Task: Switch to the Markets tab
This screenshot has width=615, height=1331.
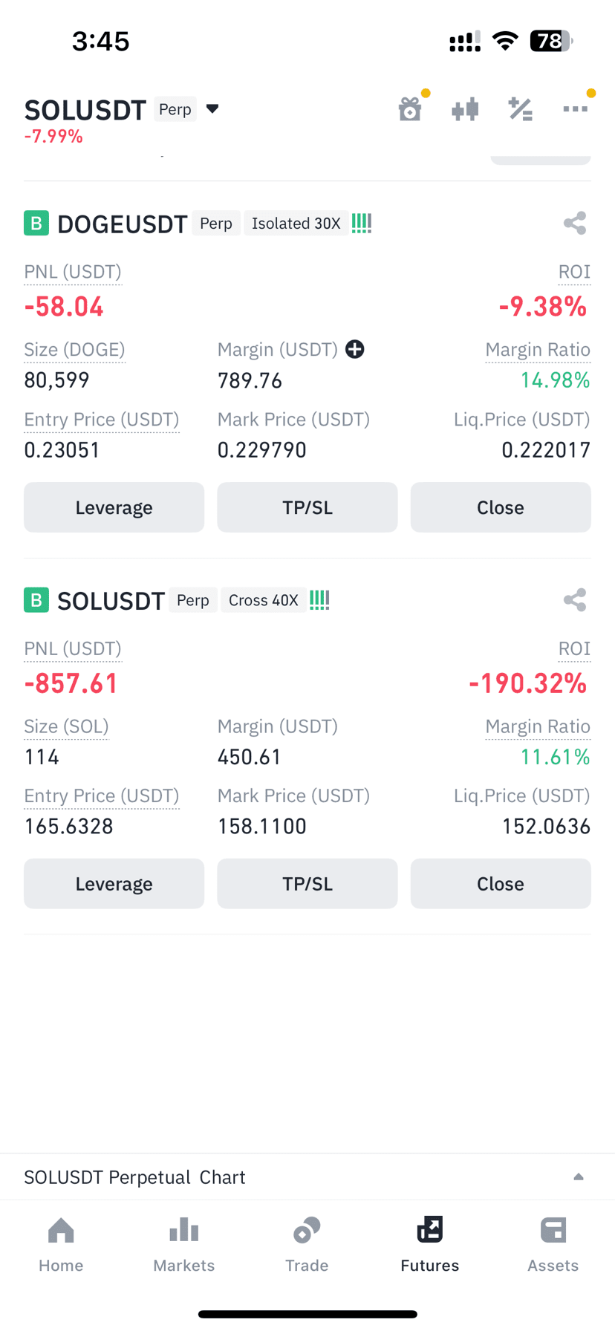Action: click(x=184, y=1245)
